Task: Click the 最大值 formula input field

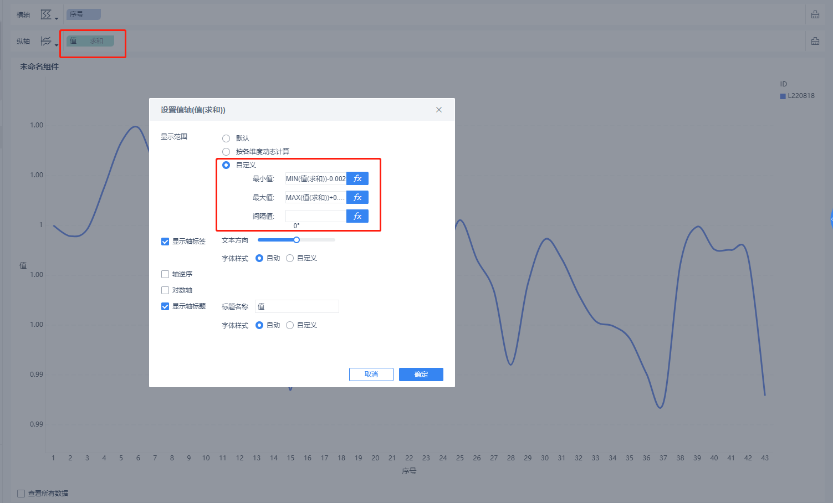Action: 316,197
